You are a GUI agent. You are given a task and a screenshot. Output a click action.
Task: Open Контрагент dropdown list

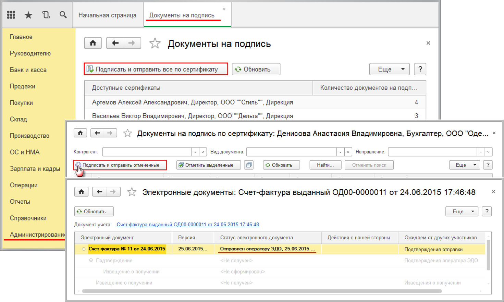[x=195, y=152]
